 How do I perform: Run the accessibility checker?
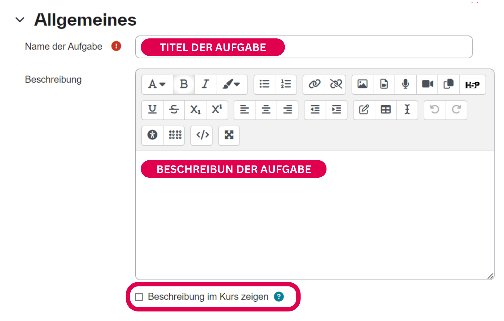[152, 135]
